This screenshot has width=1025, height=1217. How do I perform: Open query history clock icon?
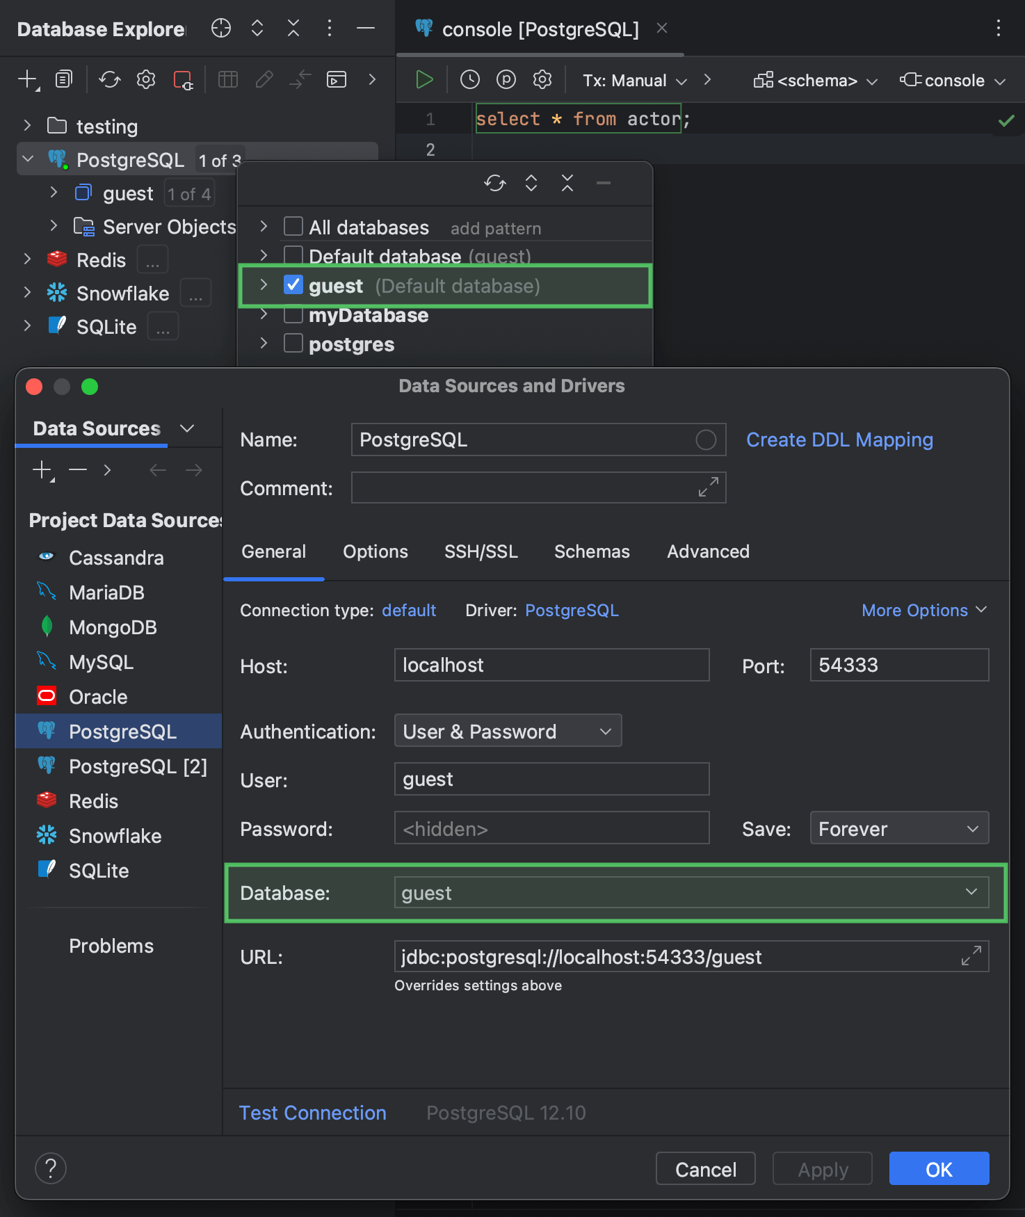point(470,80)
